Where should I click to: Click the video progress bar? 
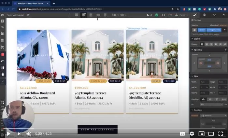[114, 129]
